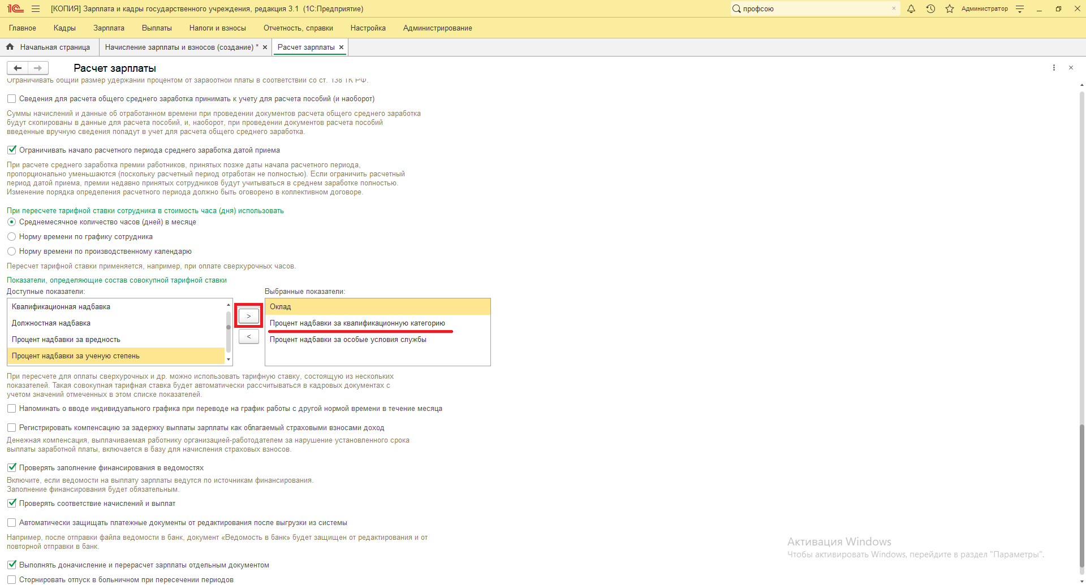Open the Кадры menu section
The image size is (1086, 585).
(x=64, y=28)
